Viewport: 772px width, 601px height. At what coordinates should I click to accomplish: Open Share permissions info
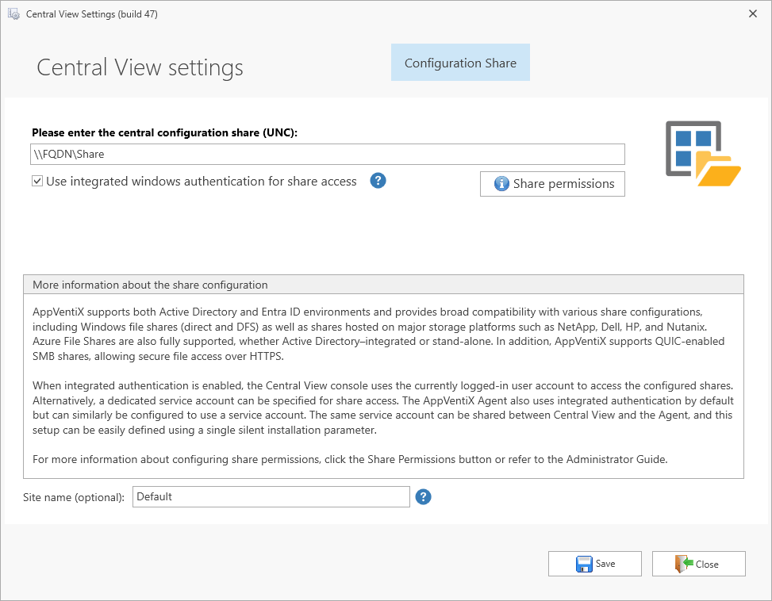click(x=552, y=184)
